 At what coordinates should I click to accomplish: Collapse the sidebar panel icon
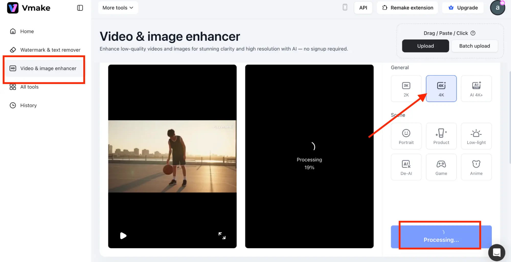point(80,8)
